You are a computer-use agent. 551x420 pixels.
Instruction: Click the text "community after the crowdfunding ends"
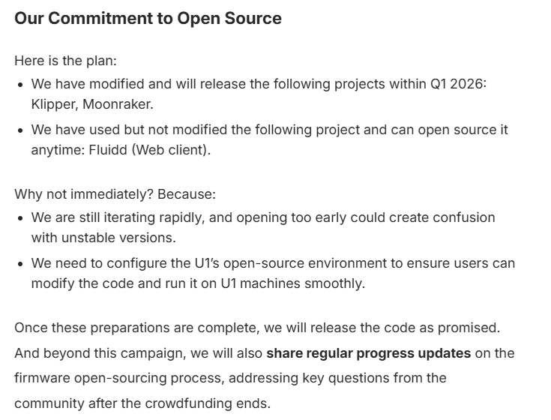(x=142, y=403)
